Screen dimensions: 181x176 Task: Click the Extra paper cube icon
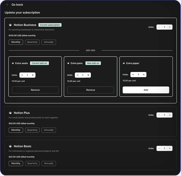point(124,63)
